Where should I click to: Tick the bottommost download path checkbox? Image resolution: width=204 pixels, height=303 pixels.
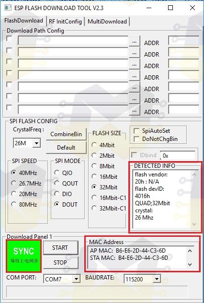click(9, 107)
